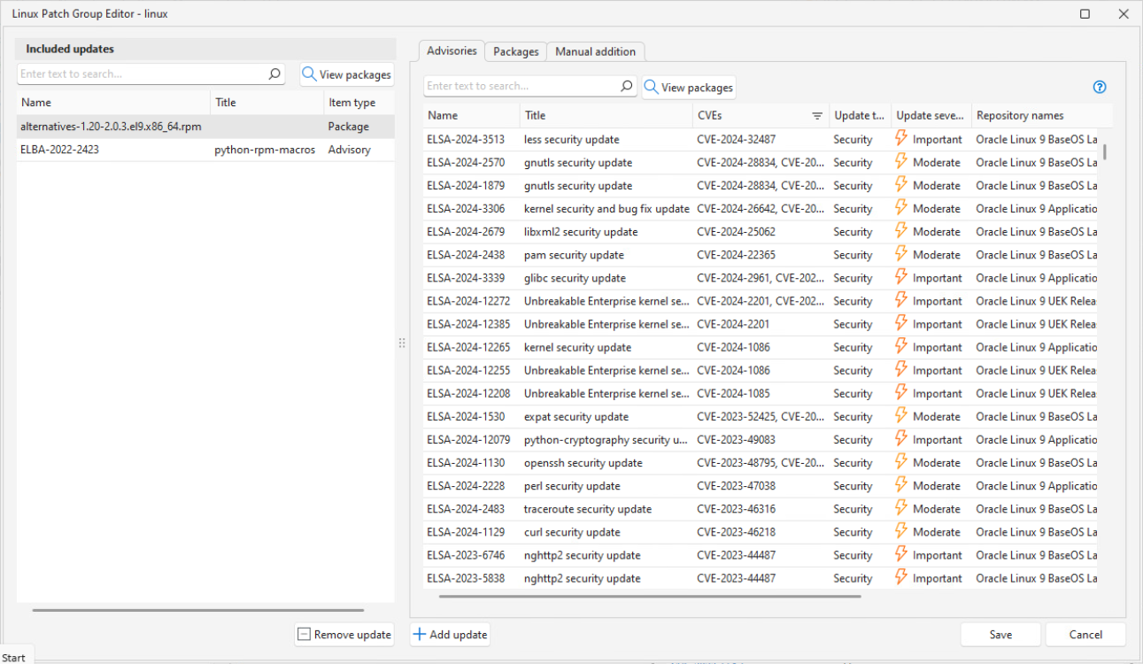Click python-rpm-macros title cell
Image resolution: width=1143 pixels, height=664 pixels.
tap(265, 150)
